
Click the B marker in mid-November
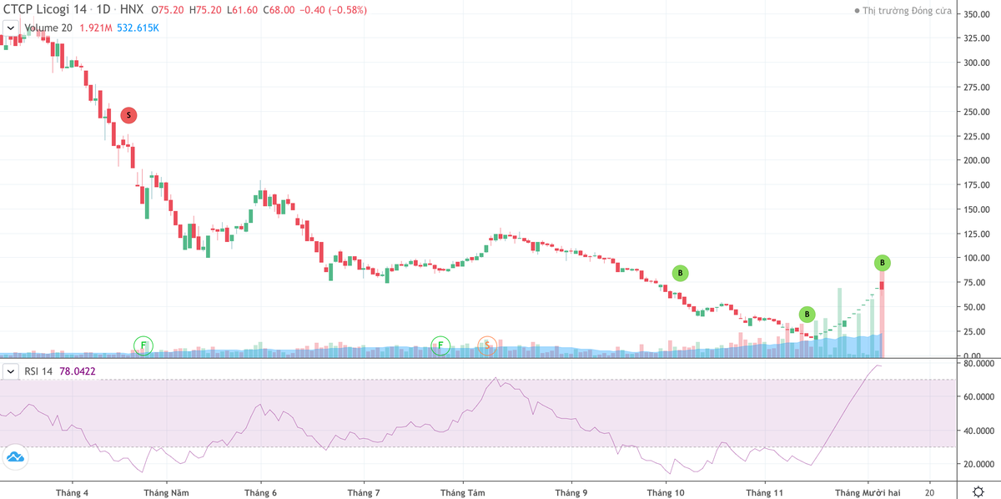pyautogui.click(x=807, y=315)
